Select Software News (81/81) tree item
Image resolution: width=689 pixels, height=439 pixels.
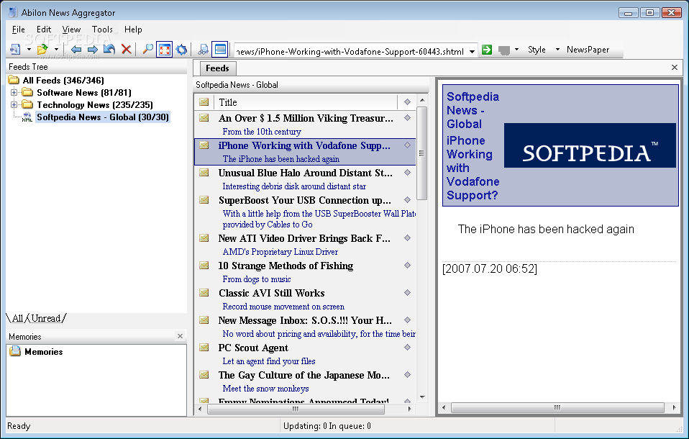pos(84,92)
